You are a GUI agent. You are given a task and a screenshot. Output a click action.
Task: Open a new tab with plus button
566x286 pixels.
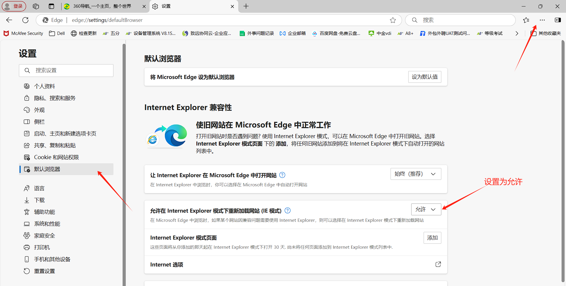[x=246, y=6]
